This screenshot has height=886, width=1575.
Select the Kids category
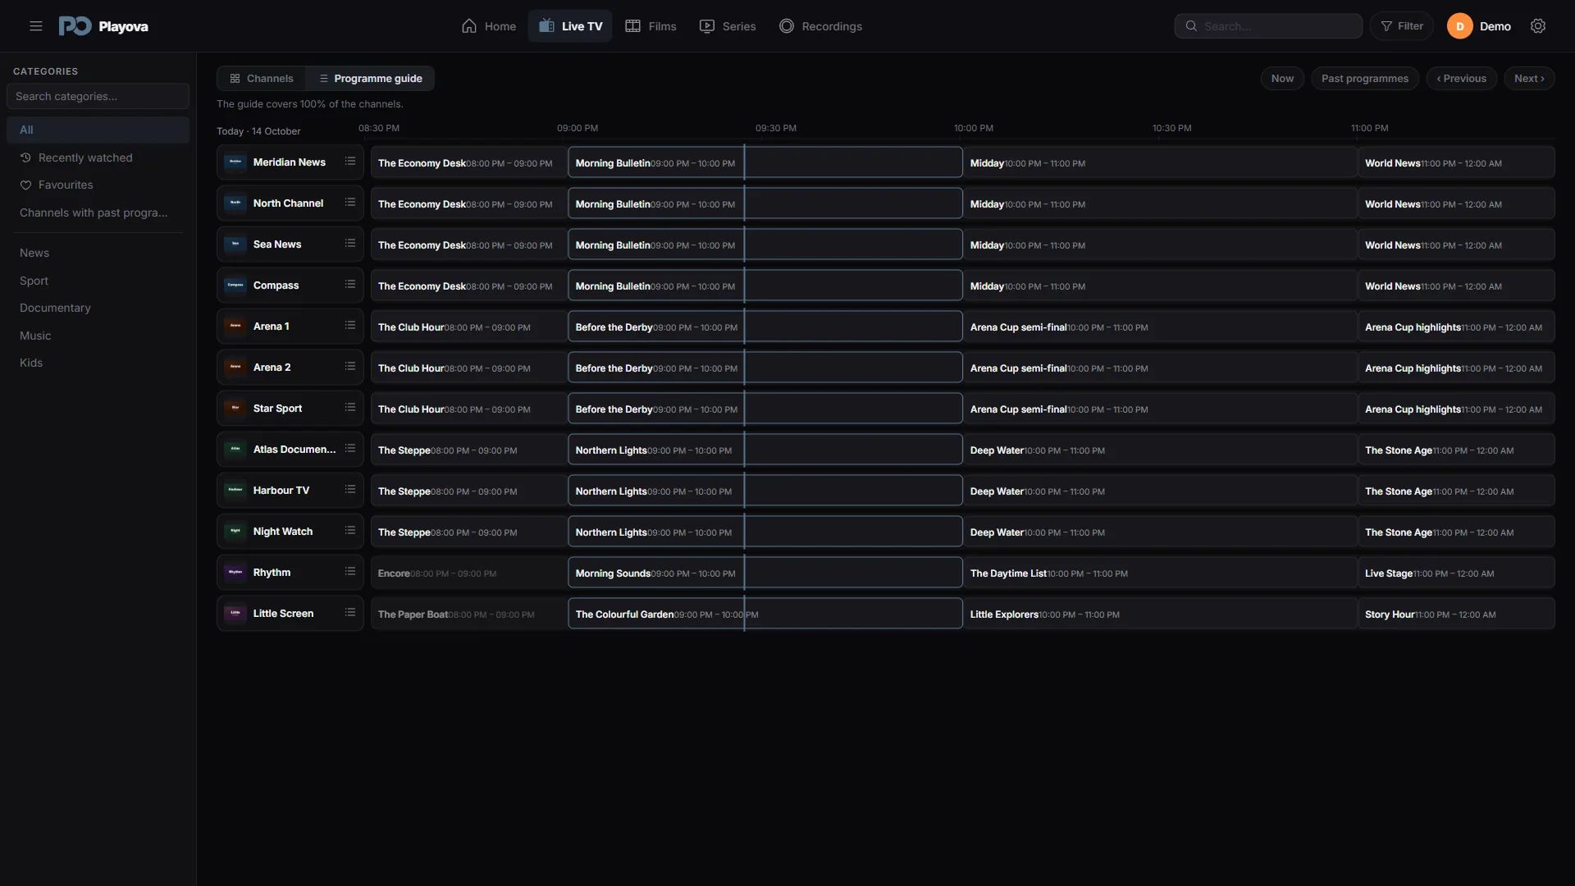[x=98, y=363]
